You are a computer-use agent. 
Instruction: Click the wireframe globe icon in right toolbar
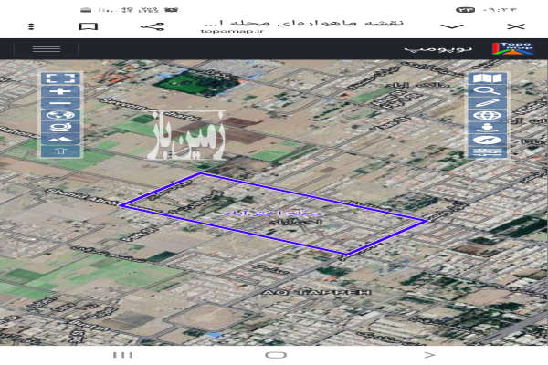point(487,116)
